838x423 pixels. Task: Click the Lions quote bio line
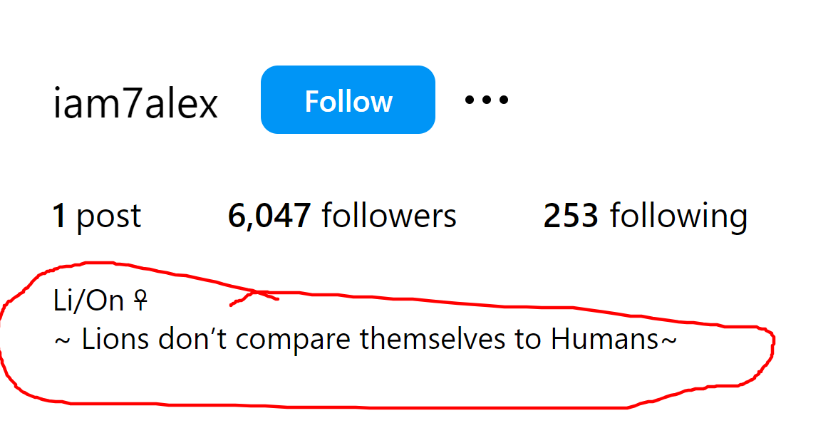365,340
